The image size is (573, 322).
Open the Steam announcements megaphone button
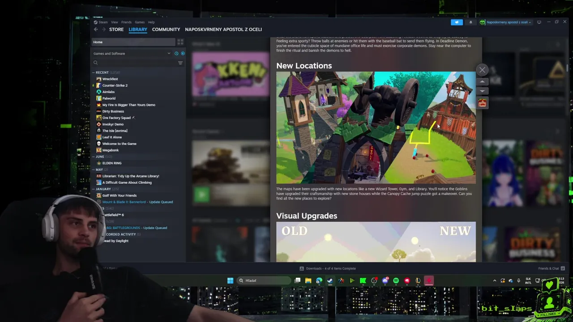pos(457,22)
